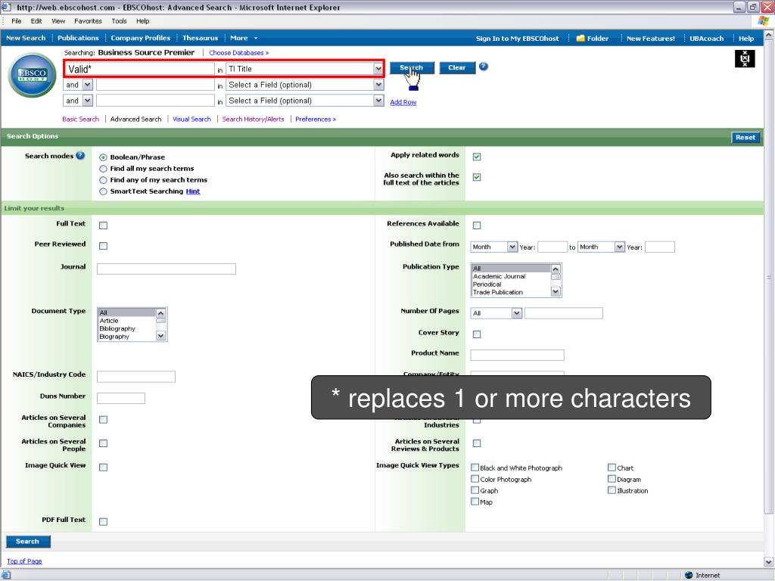Click Sign In to My EBSCOhost
Image resolution: width=775 pixels, height=581 pixels.
click(x=517, y=38)
